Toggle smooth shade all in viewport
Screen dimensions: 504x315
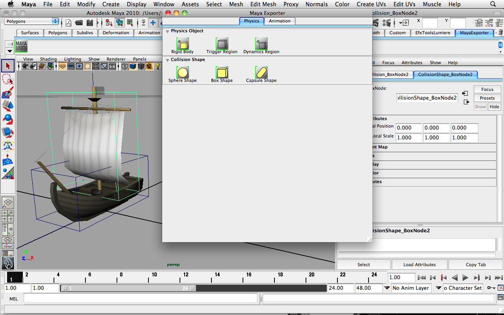[133, 66]
